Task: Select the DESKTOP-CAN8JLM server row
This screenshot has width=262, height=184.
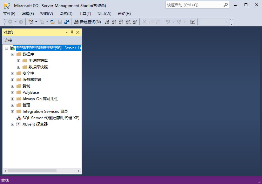Action: click(49, 48)
